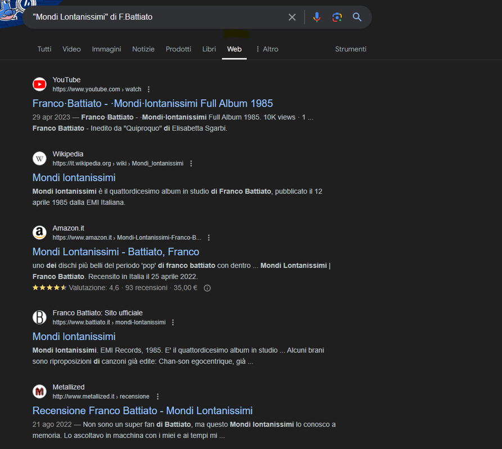Open the three-dot options for the battiato.it result
This screenshot has height=449, width=502.
click(x=173, y=323)
